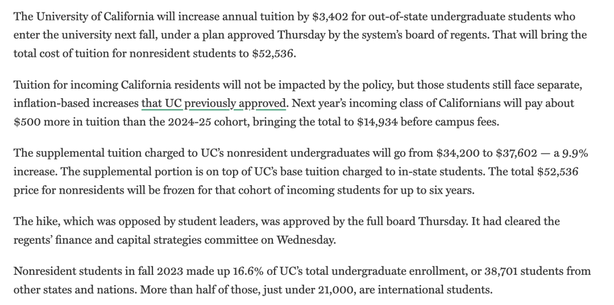The image size is (614, 305).
Task: Click the "9.9%" increase figure
Action: pyautogui.click(x=575, y=153)
